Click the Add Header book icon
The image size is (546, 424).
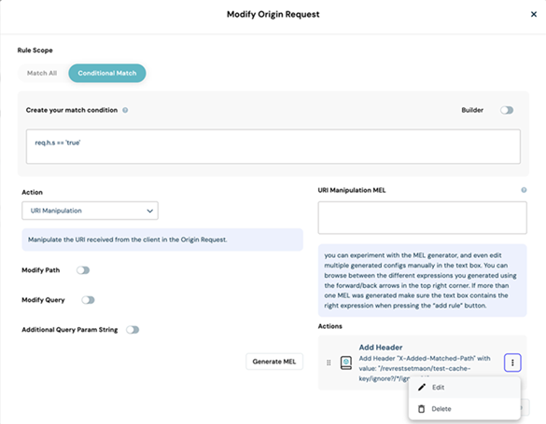pyautogui.click(x=345, y=362)
